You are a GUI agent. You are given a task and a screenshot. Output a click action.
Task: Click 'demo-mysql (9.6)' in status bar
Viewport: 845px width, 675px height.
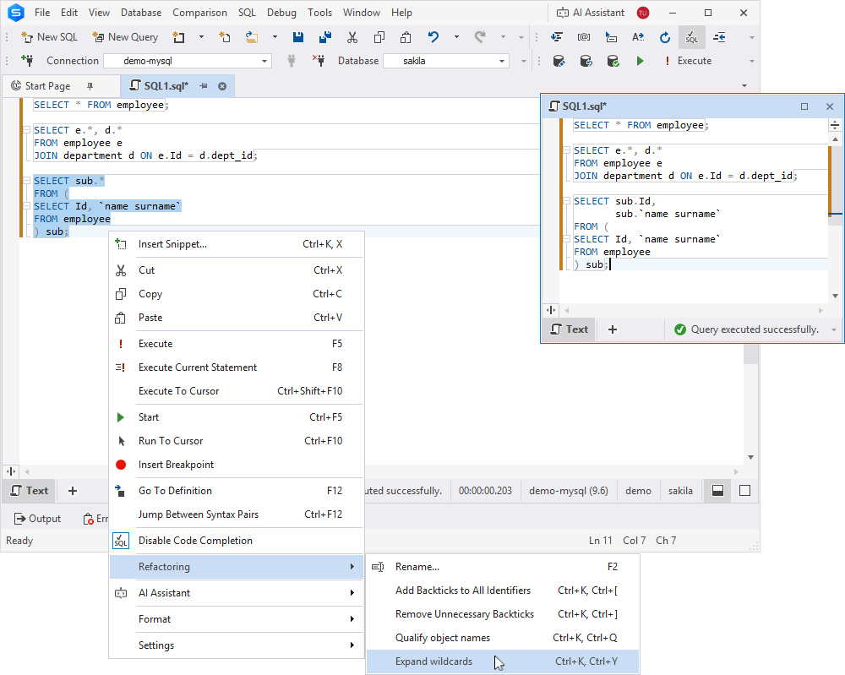pos(569,491)
